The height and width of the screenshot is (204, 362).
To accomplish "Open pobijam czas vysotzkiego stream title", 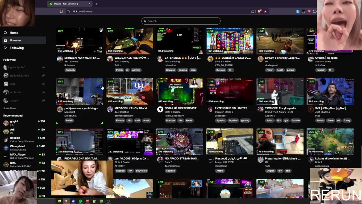I will click(x=82, y=108).
